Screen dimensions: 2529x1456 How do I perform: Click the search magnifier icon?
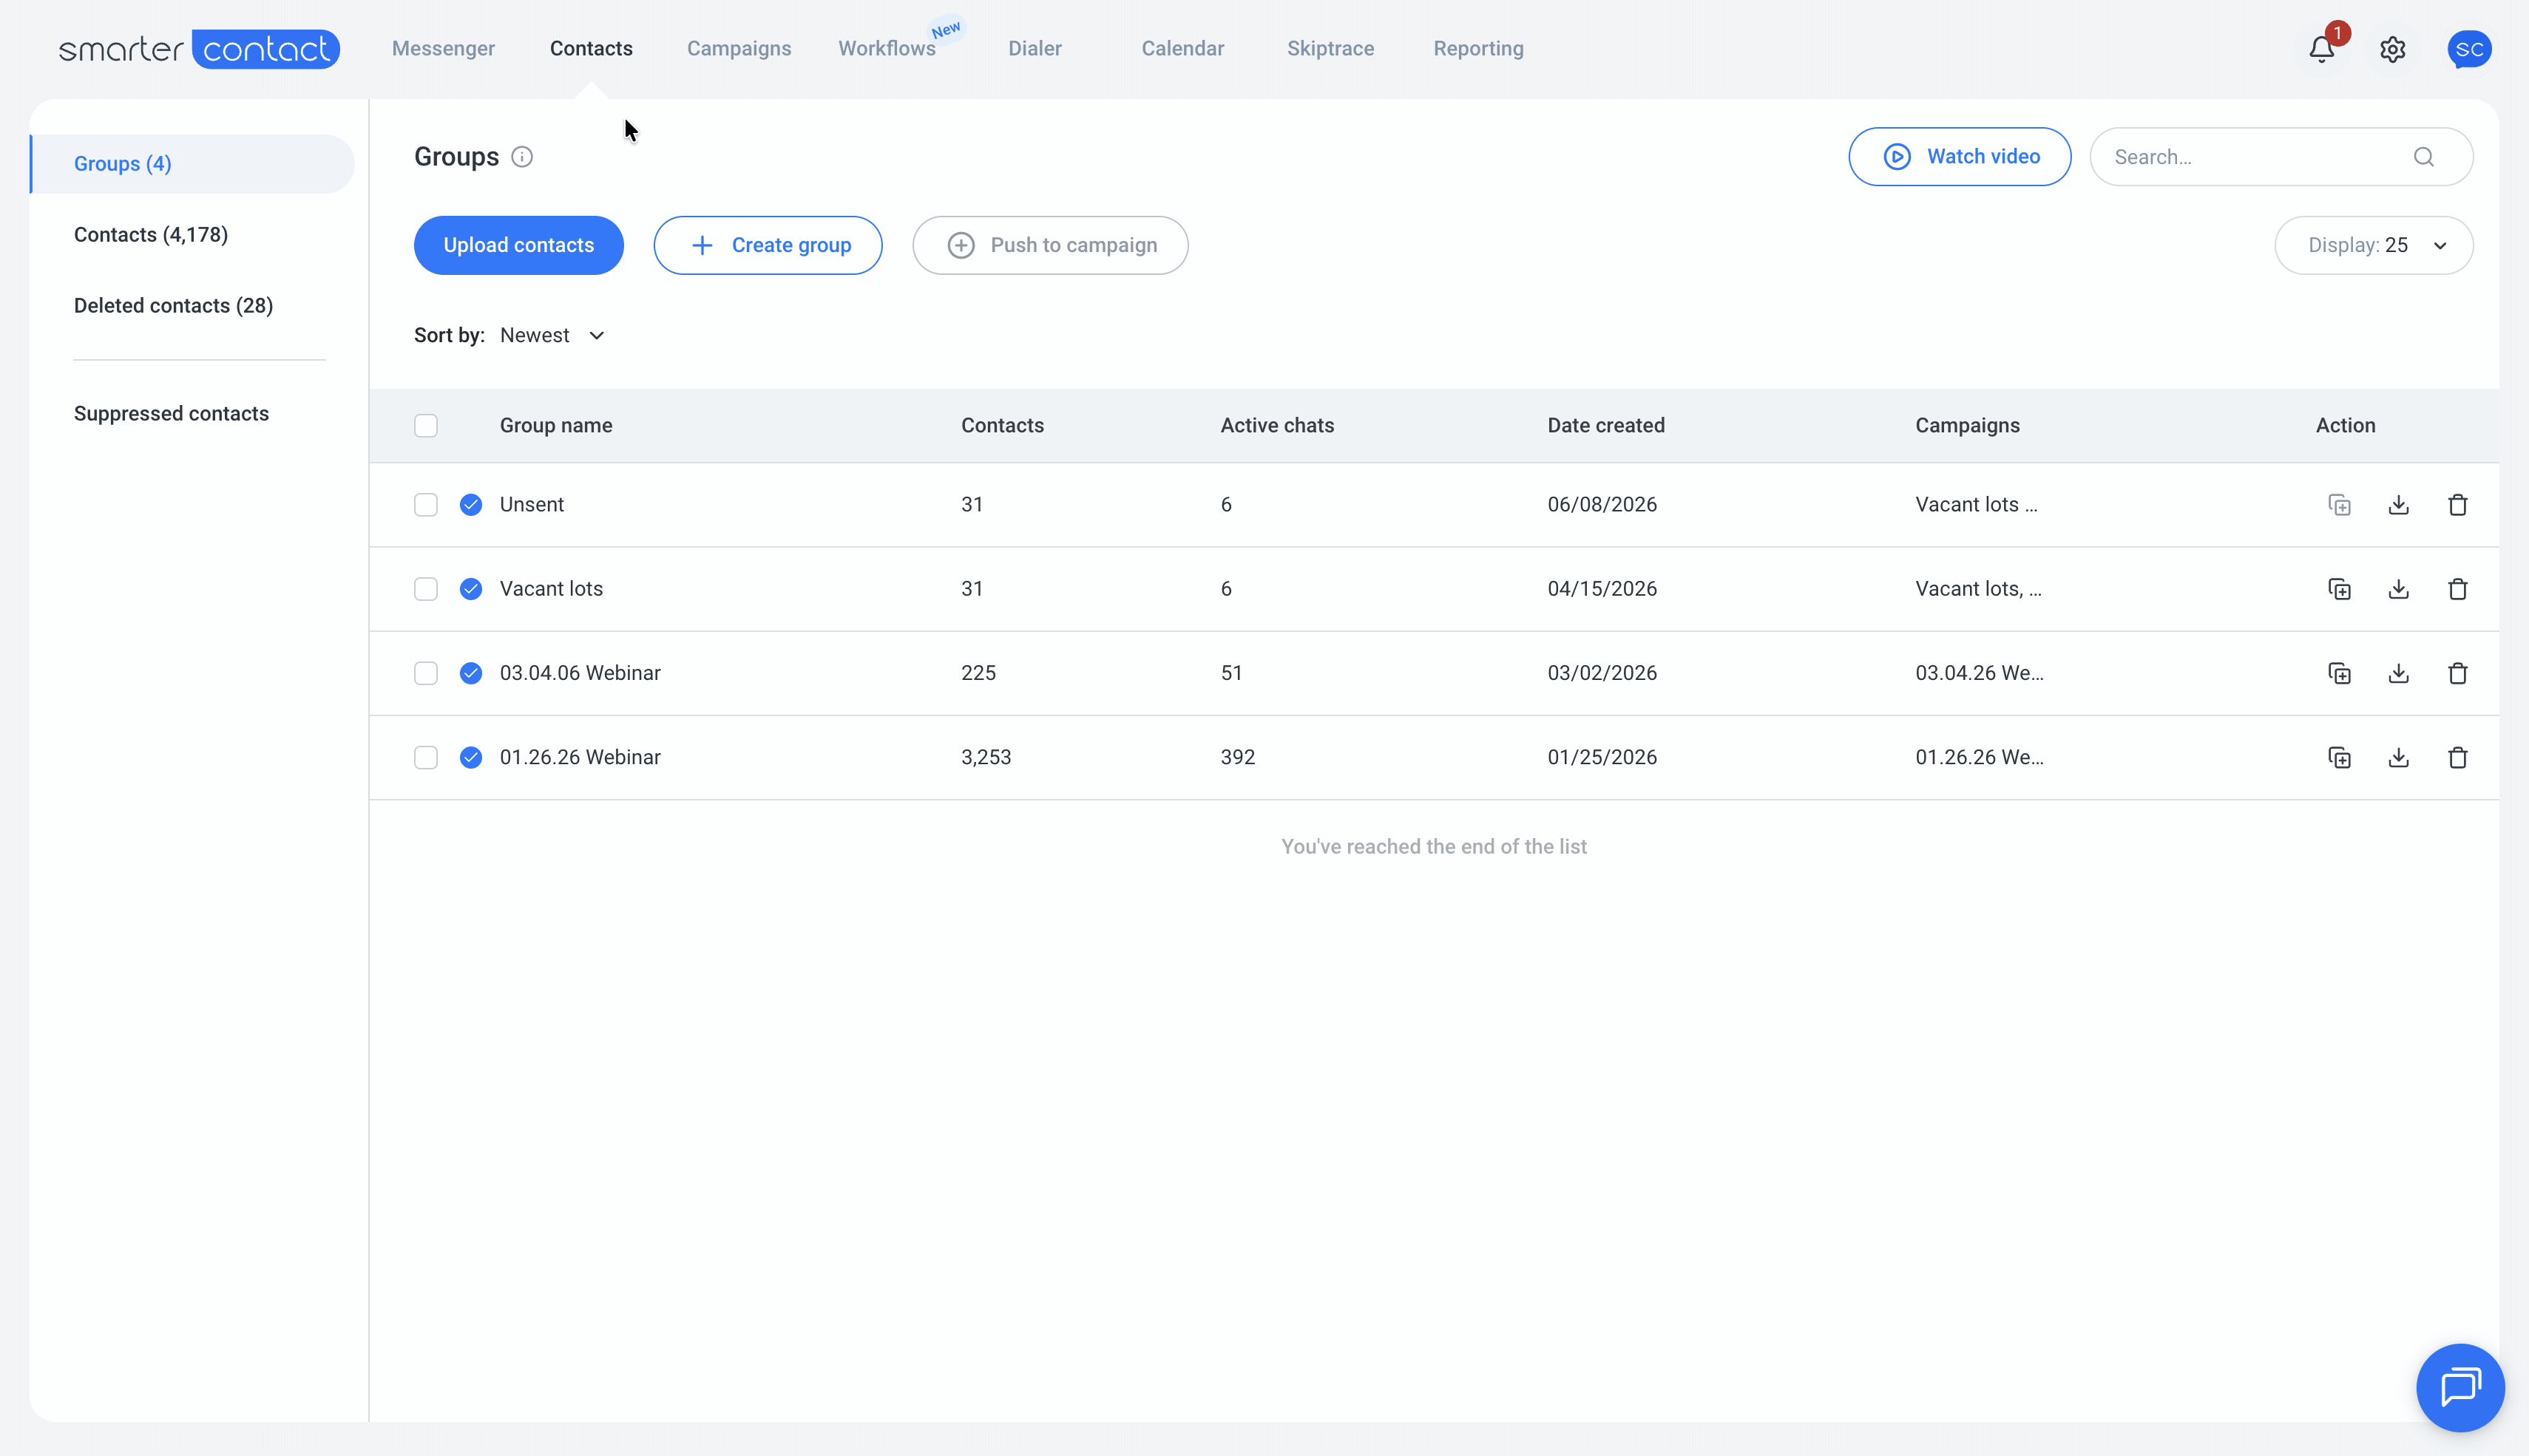(2424, 157)
